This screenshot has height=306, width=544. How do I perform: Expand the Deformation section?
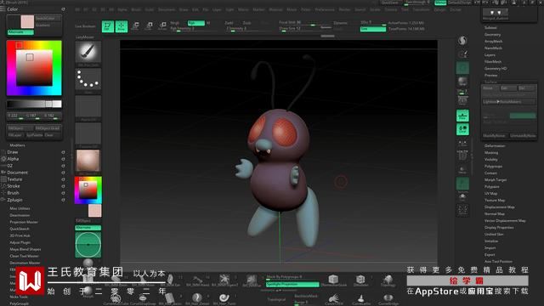click(495, 145)
